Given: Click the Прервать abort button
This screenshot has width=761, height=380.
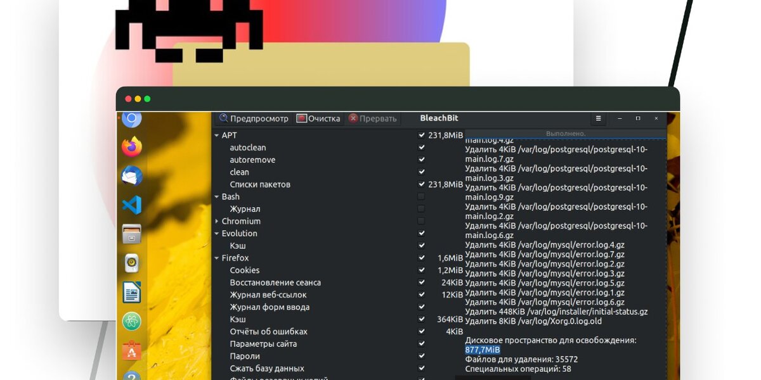Looking at the screenshot, I should pos(373,118).
